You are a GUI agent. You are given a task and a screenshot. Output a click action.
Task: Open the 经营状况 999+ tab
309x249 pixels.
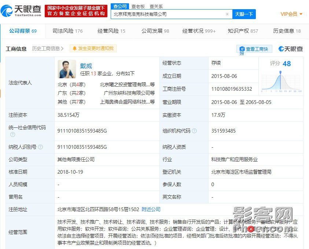pos(199,31)
